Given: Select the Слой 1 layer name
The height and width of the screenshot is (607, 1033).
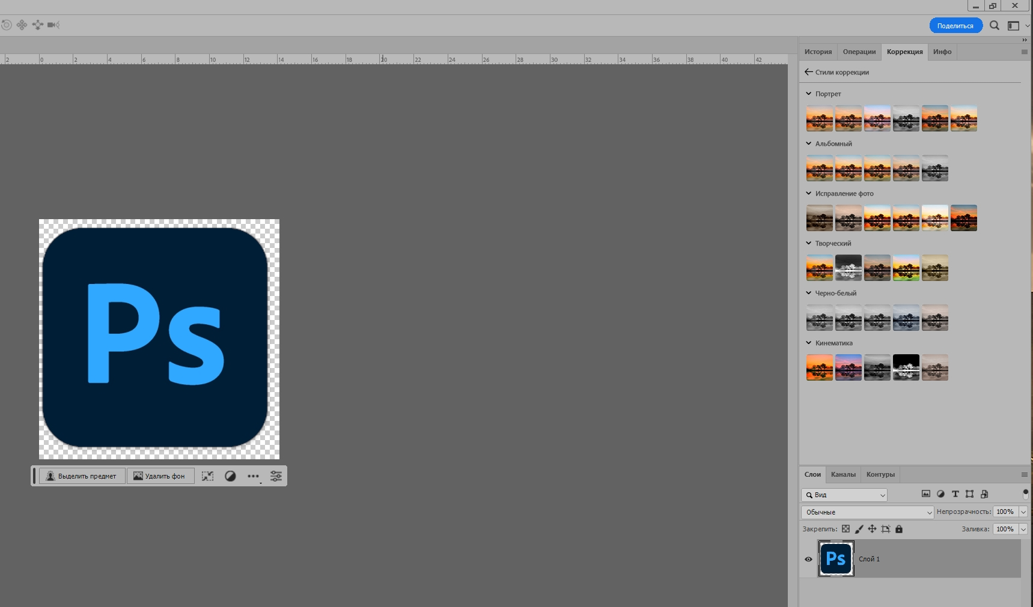Looking at the screenshot, I should (x=869, y=559).
